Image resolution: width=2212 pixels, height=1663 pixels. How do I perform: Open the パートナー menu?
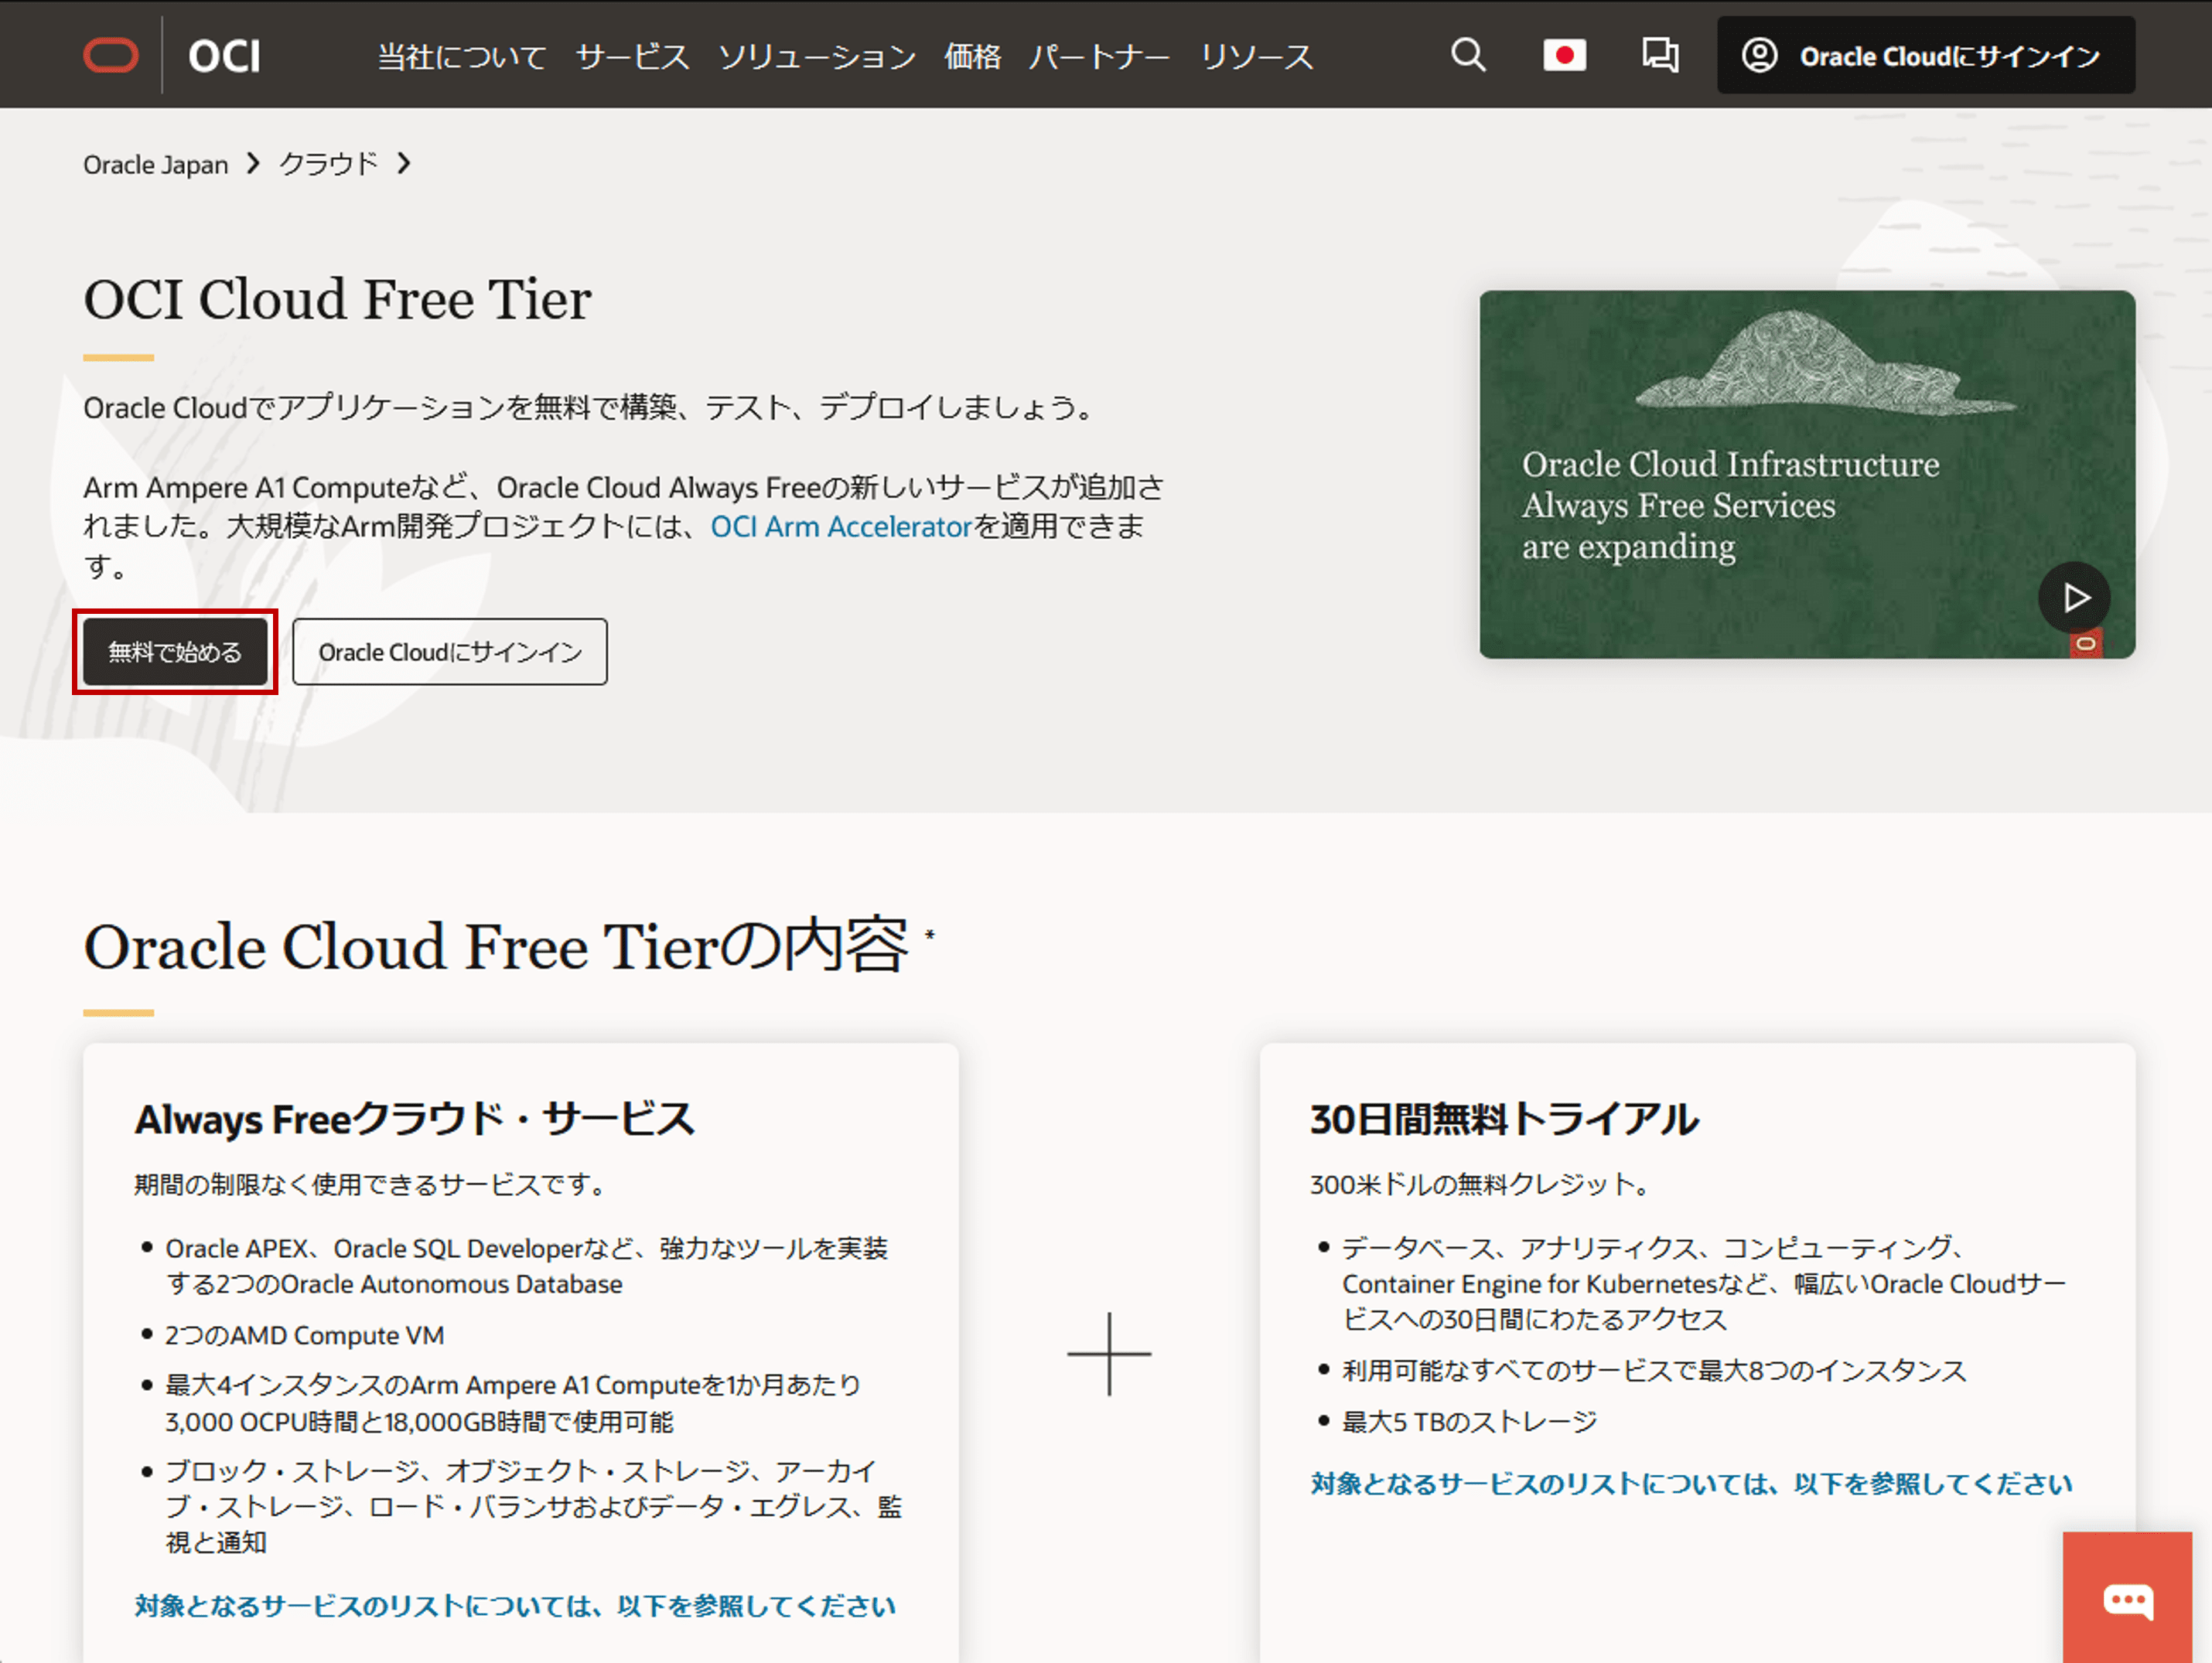click(1100, 57)
